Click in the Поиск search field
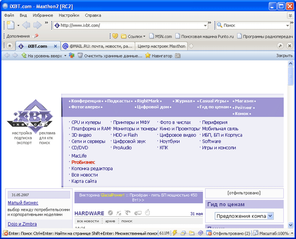 coord(254,25)
